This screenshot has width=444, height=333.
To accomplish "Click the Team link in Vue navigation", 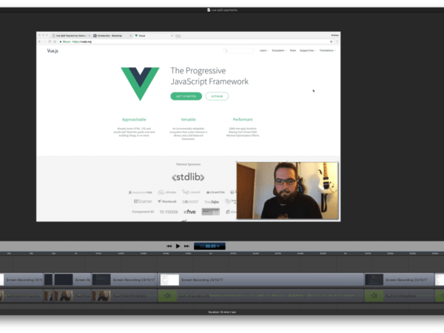I will point(293,50).
